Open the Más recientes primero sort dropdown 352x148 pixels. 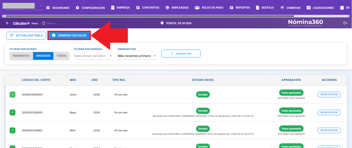137,56
